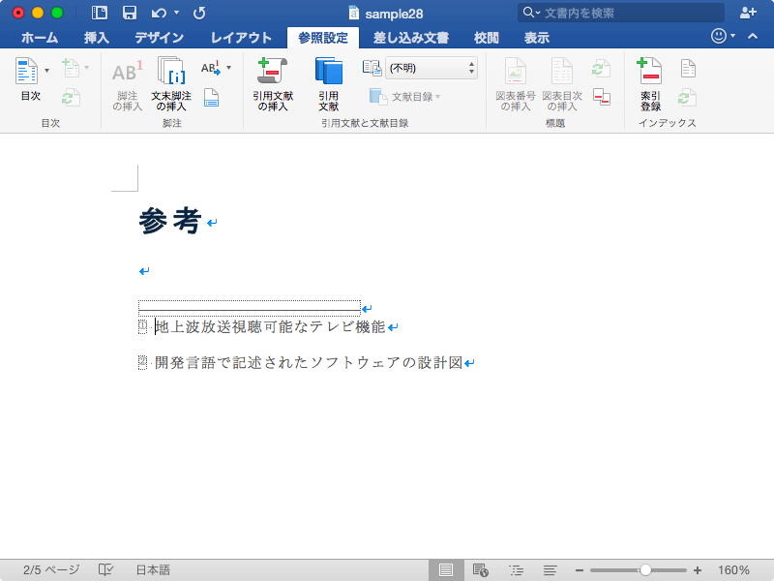Click the Share person-plus icon
The width and height of the screenshot is (774, 581).
tap(748, 14)
